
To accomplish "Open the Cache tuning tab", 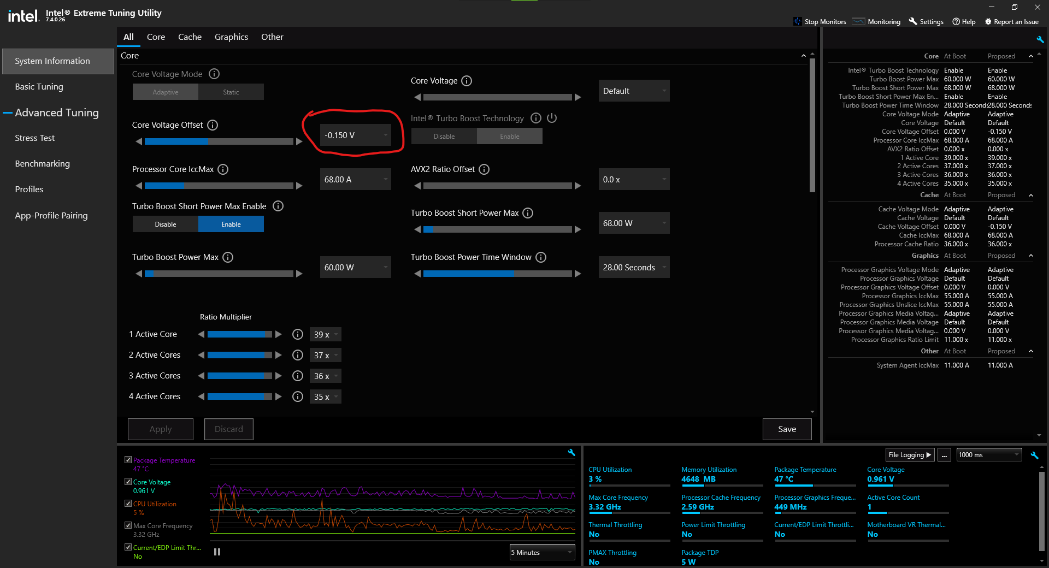I will tap(189, 37).
